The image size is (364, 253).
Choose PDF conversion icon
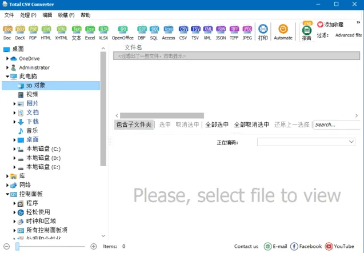pyautogui.click(x=33, y=32)
